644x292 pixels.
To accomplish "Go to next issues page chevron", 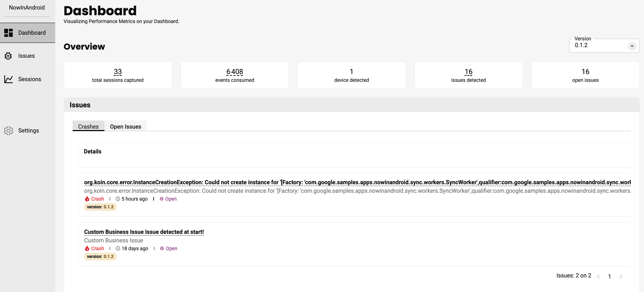I will 621,277.
